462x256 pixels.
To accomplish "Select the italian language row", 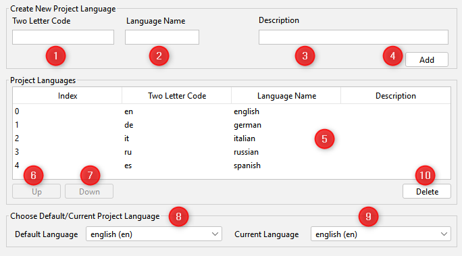I will (232, 138).
